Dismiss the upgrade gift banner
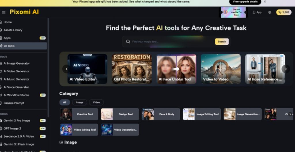The width and height of the screenshot is (295, 152). click(x=265, y=1)
